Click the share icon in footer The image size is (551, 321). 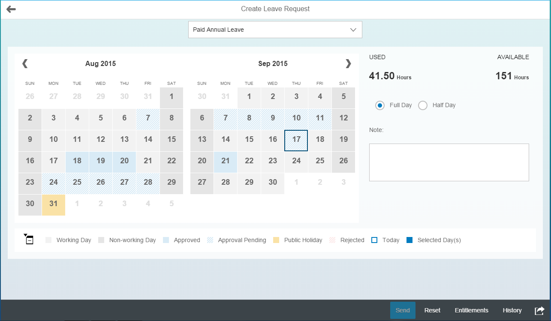539,310
